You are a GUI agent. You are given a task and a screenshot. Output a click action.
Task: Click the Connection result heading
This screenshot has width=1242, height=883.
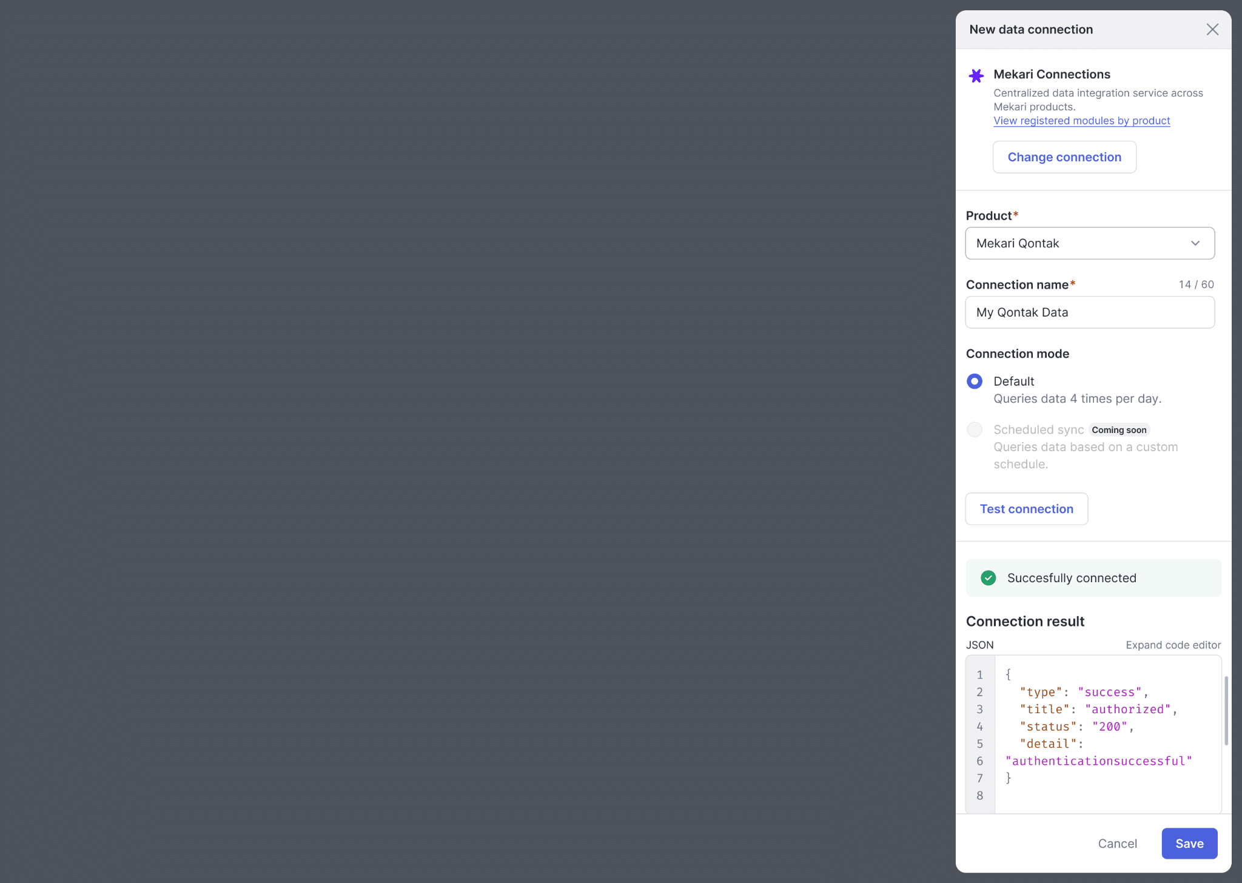click(1025, 622)
